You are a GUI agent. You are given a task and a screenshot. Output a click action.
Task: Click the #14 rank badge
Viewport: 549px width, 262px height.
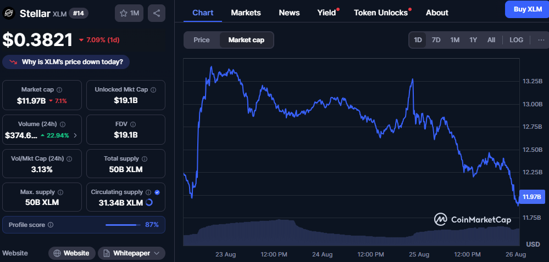click(x=79, y=13)
